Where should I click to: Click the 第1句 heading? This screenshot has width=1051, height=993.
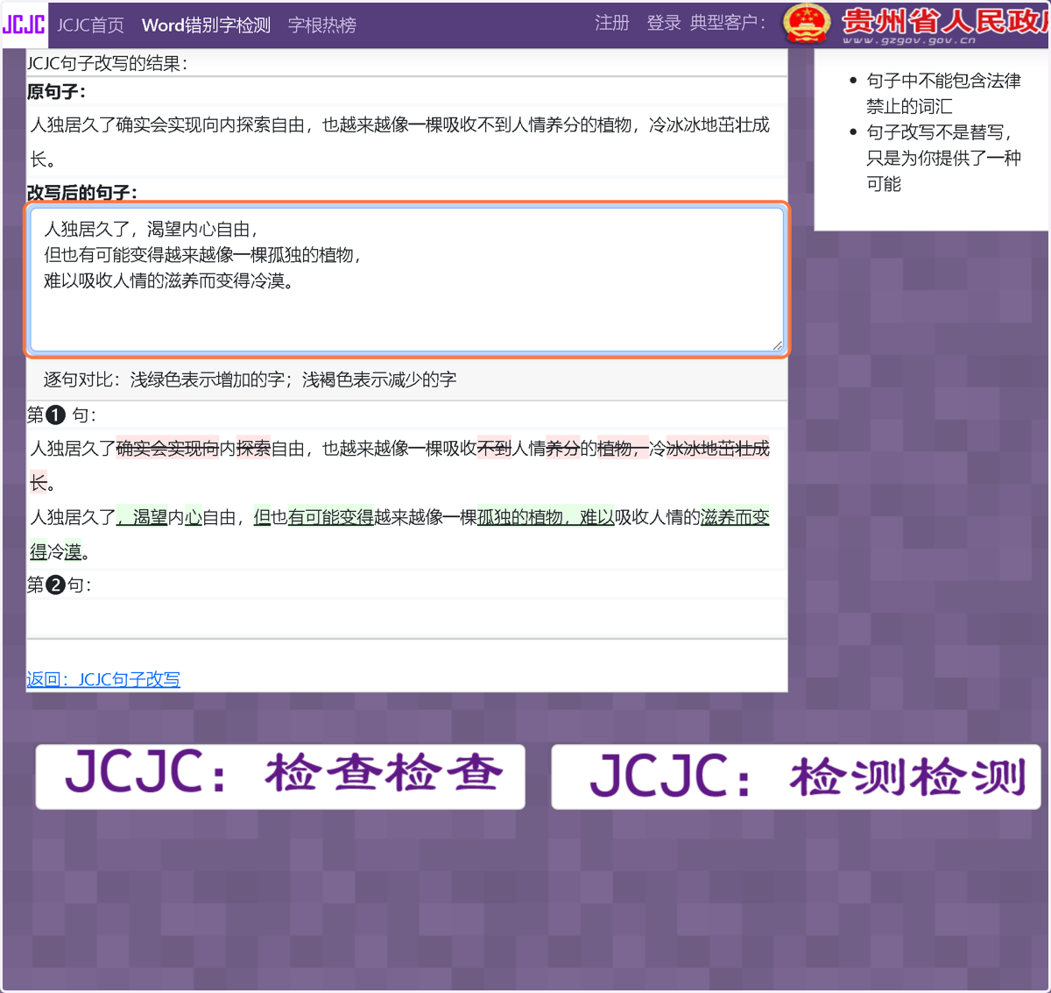(x=61, y=415)
